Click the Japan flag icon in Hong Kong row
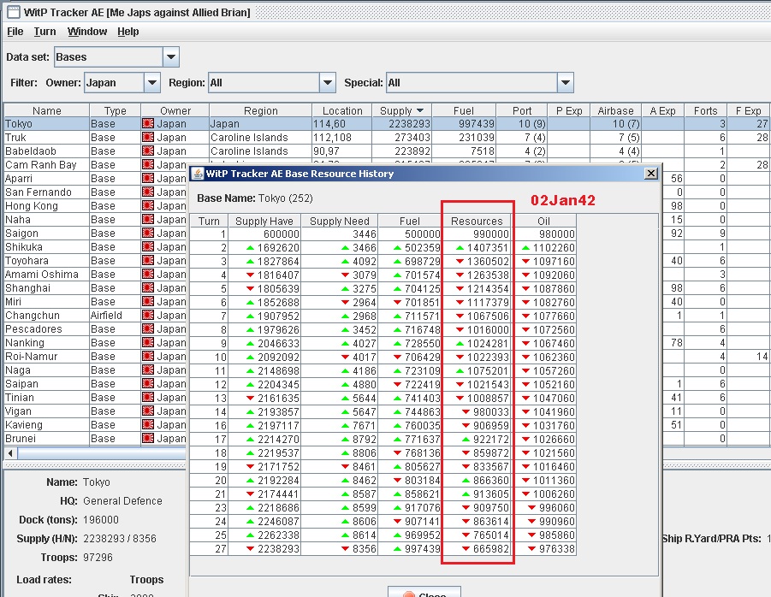This screenshot has height=597, width=771. (148, 205)
